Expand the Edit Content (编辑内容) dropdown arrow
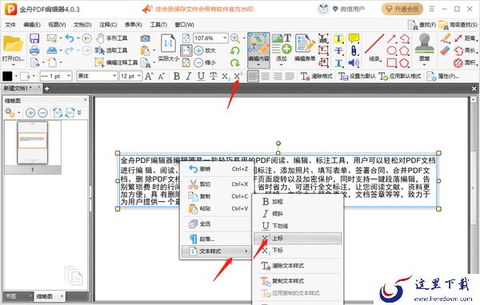 point(258,65)
